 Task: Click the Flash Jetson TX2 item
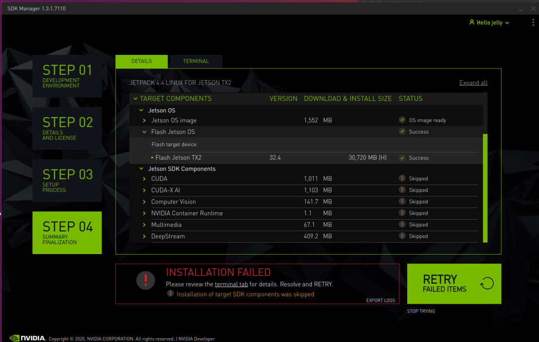[179, 157]
